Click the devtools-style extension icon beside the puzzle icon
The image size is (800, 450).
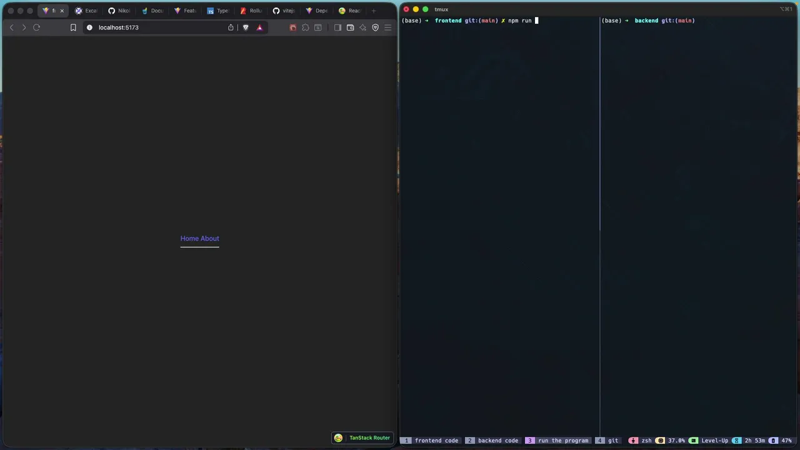coord(318,27)
